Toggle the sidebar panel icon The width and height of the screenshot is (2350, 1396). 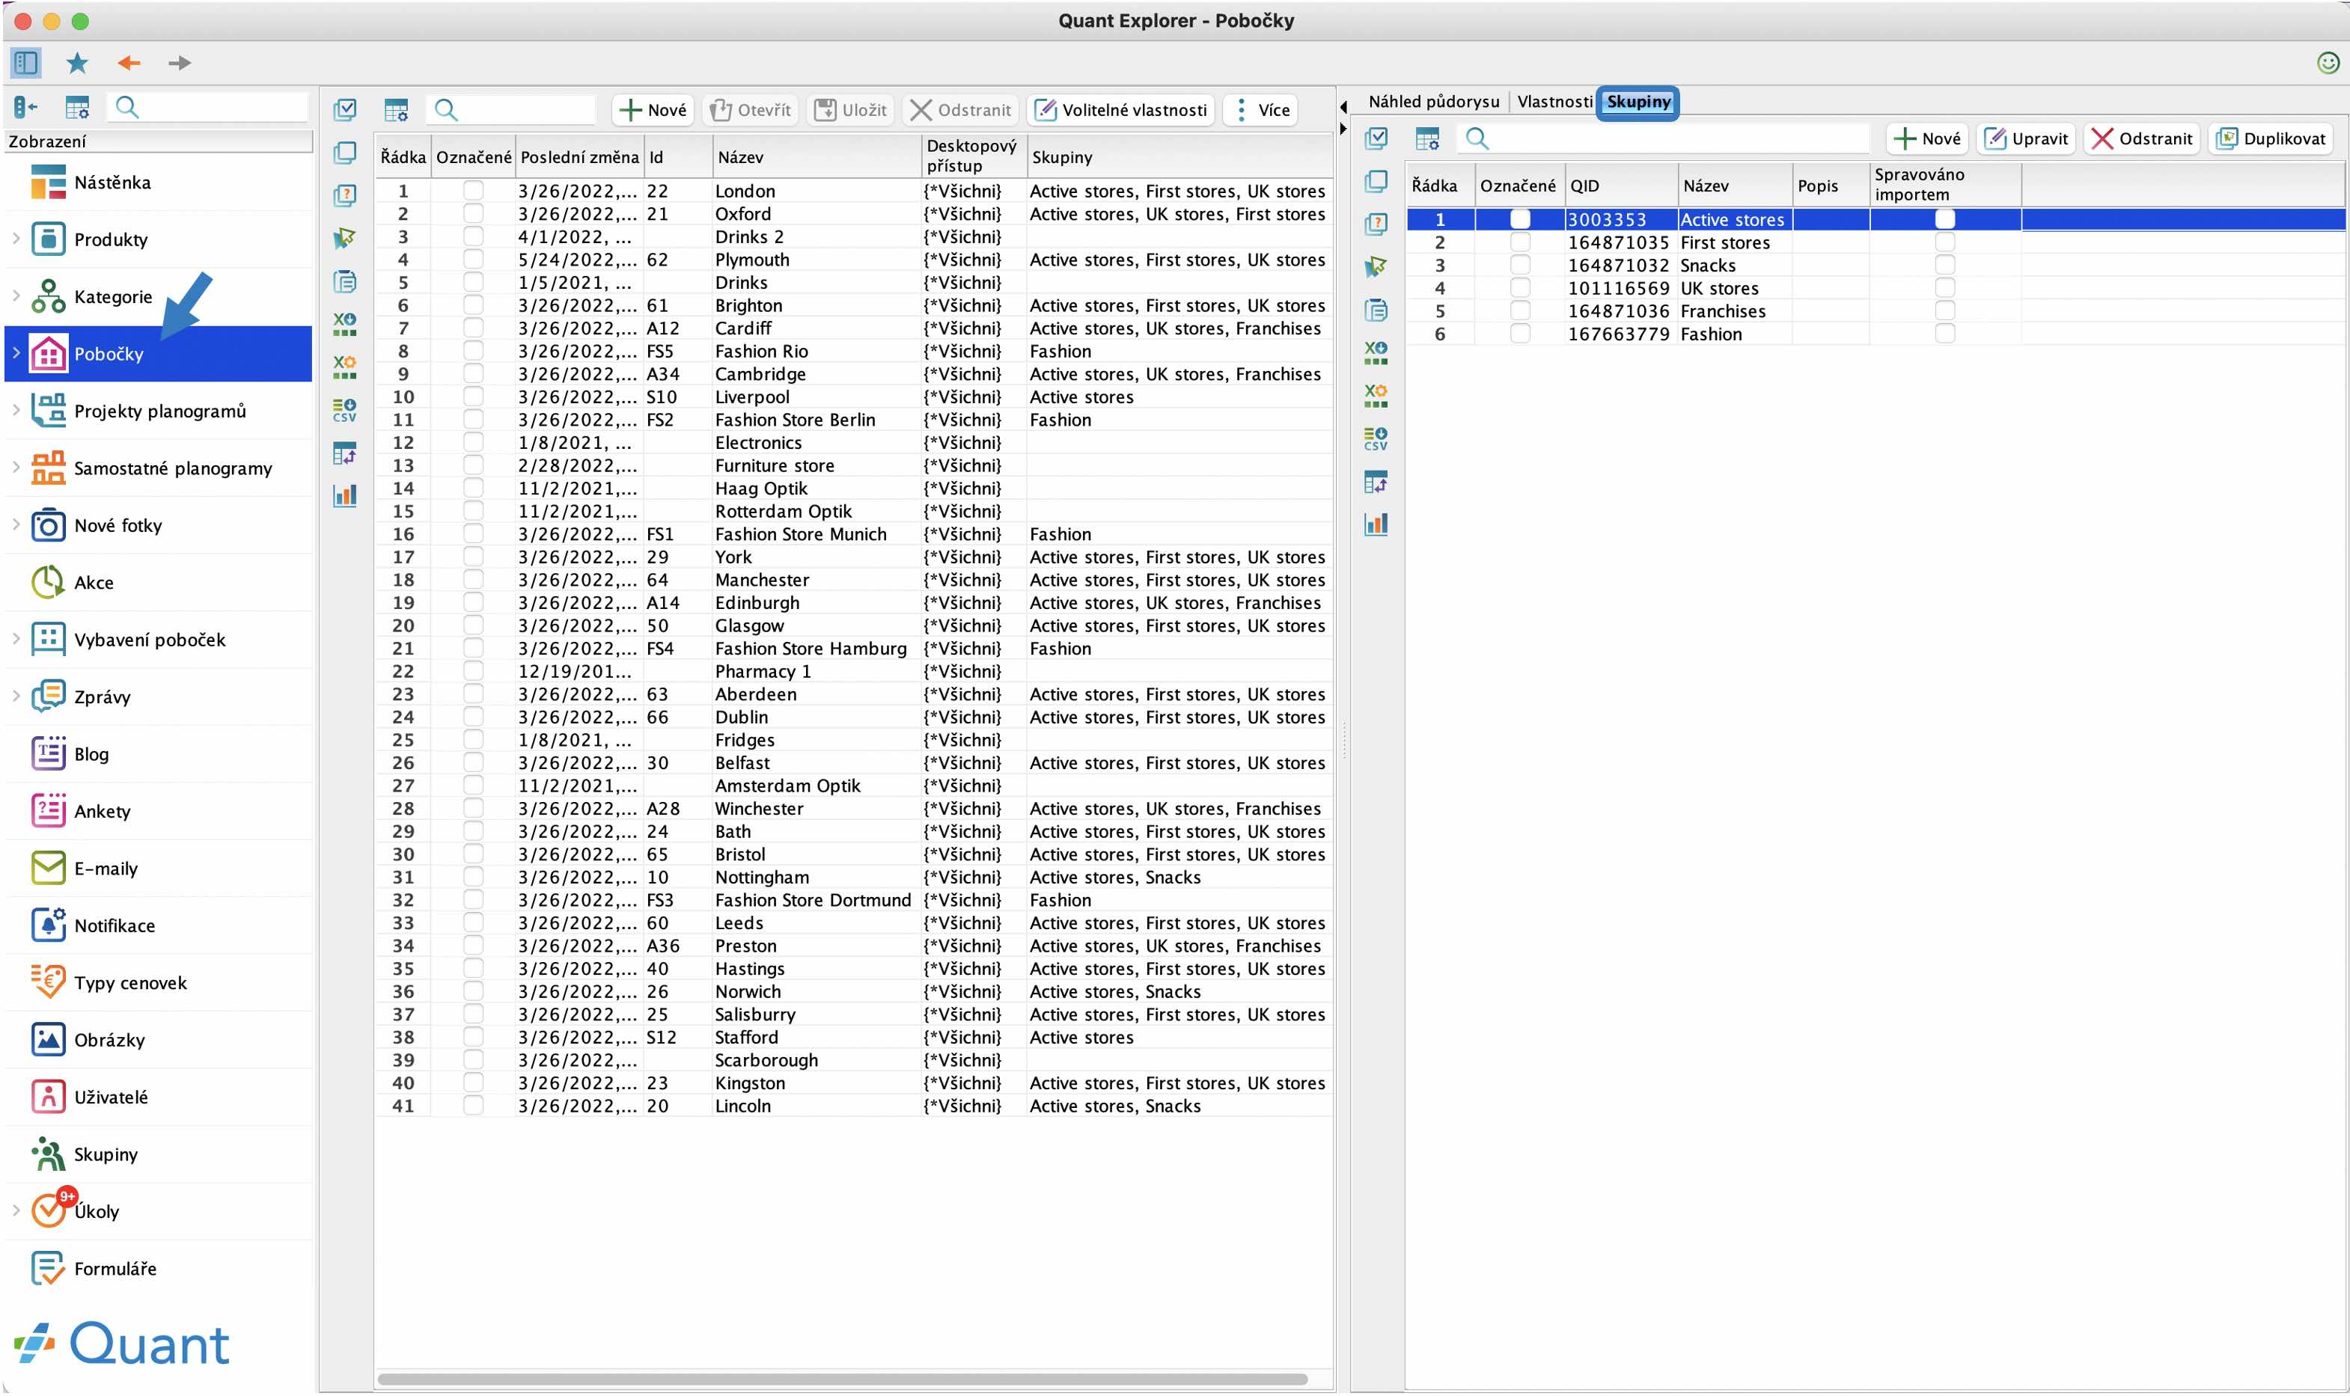[25, 63]
